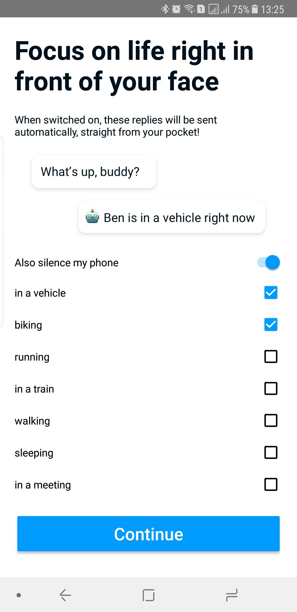297x612 pixels.
Task: Tap the robot emoji in auto-reply bubble
Action: coord(92,217)
